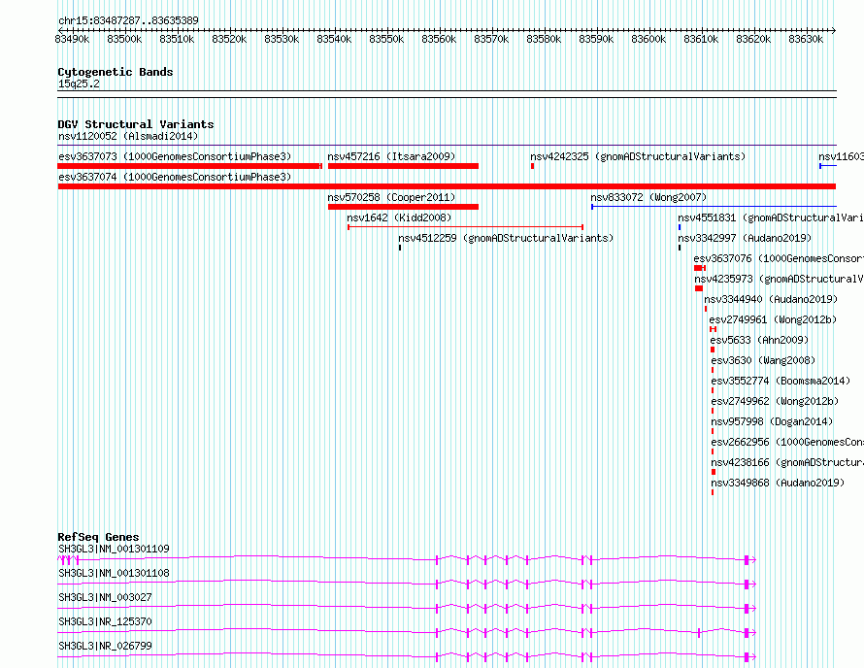This screenshot has height=668, width=864.
Task: Select the nsv833072 (Wong2007) variant label
Action: point(648,197)
